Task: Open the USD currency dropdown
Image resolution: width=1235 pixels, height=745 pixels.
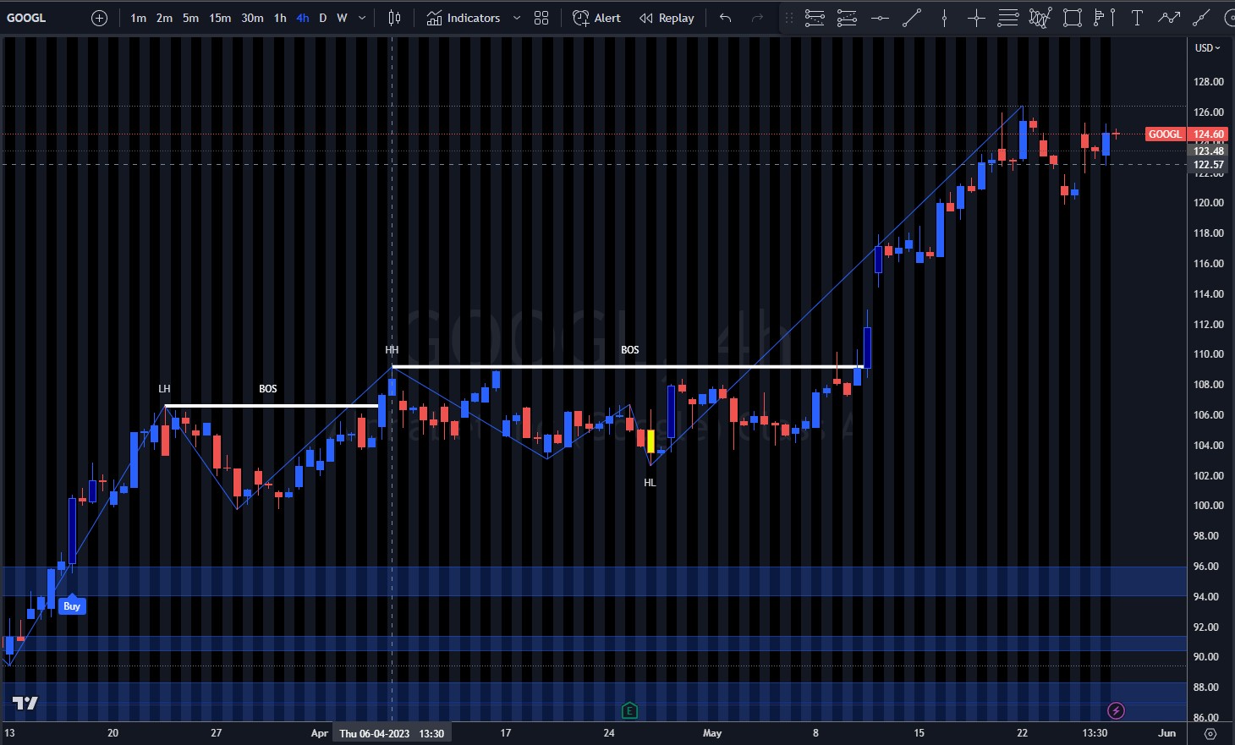Action: tap(1207, 48)
